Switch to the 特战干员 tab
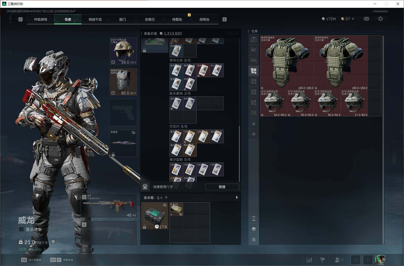 point(95,19)
